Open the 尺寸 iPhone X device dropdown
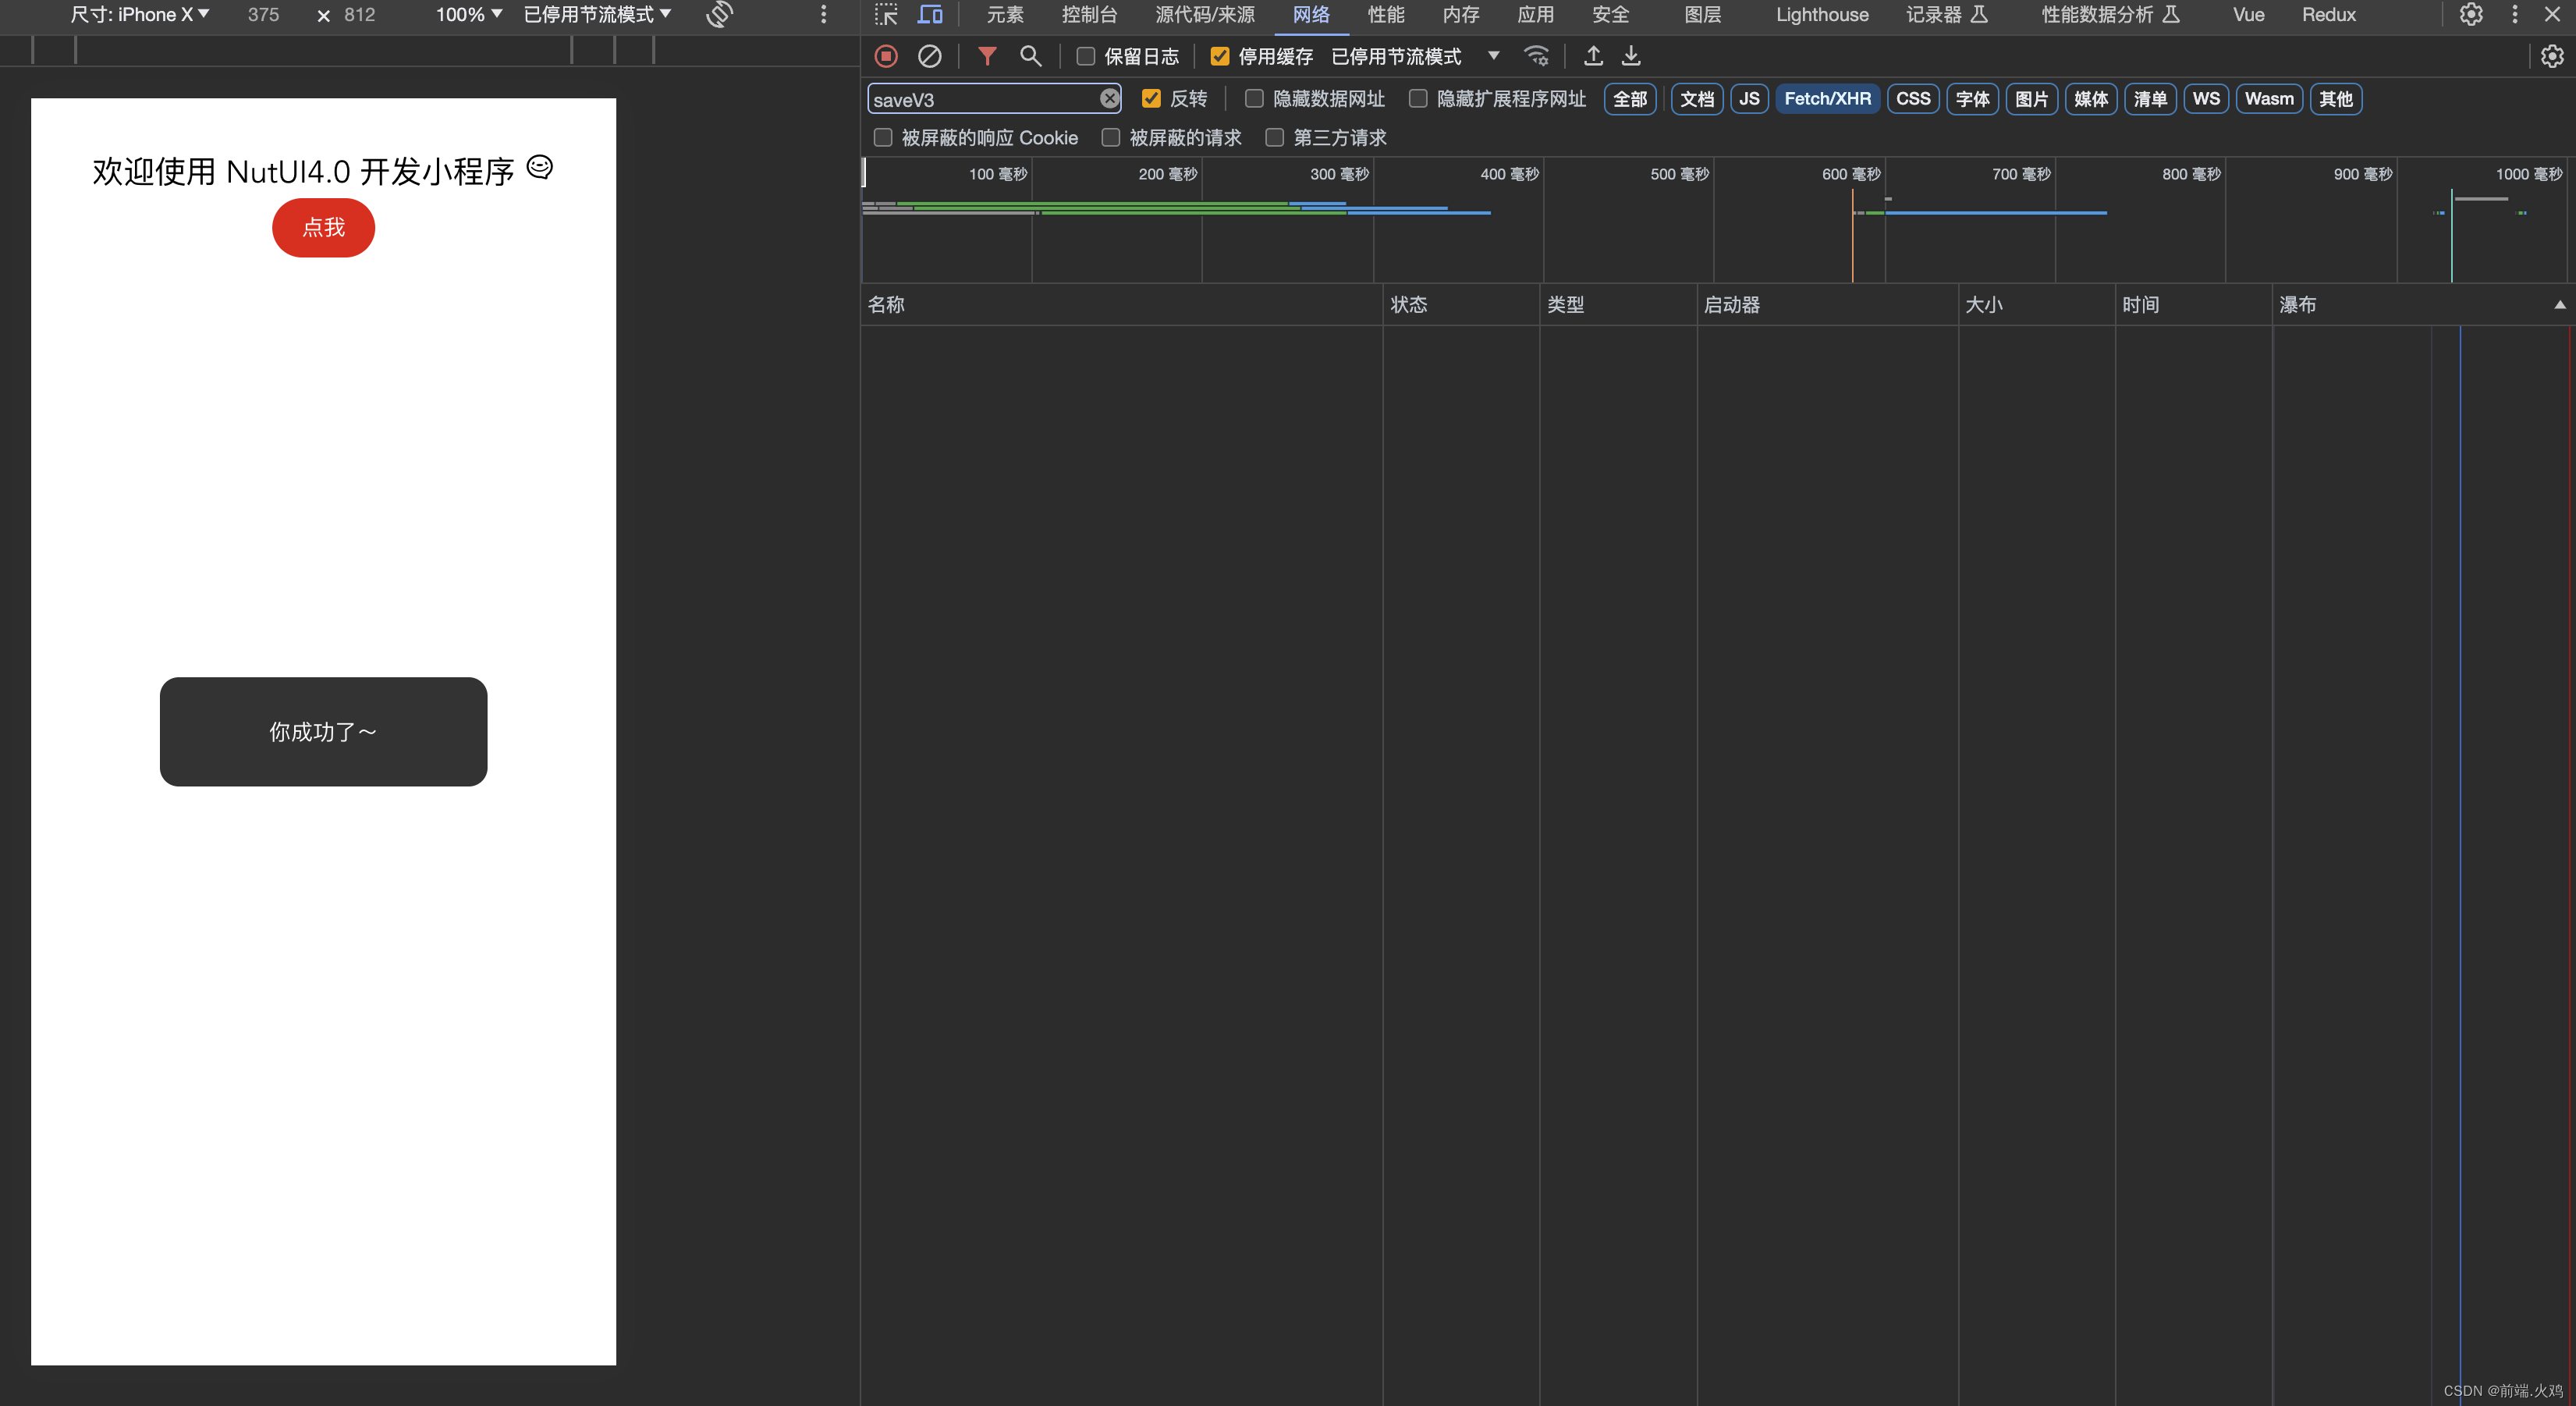The height and width of the screenshot is (1406, 2576). coord(139,15)
